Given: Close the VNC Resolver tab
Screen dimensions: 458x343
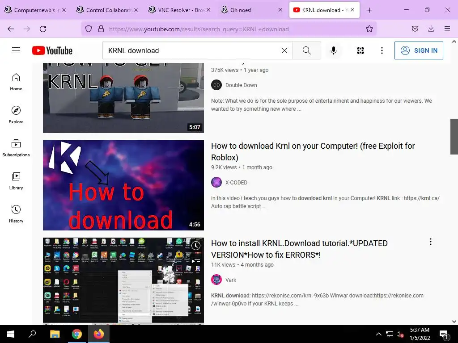Looking at the screenshot, I should pos(208,10).
